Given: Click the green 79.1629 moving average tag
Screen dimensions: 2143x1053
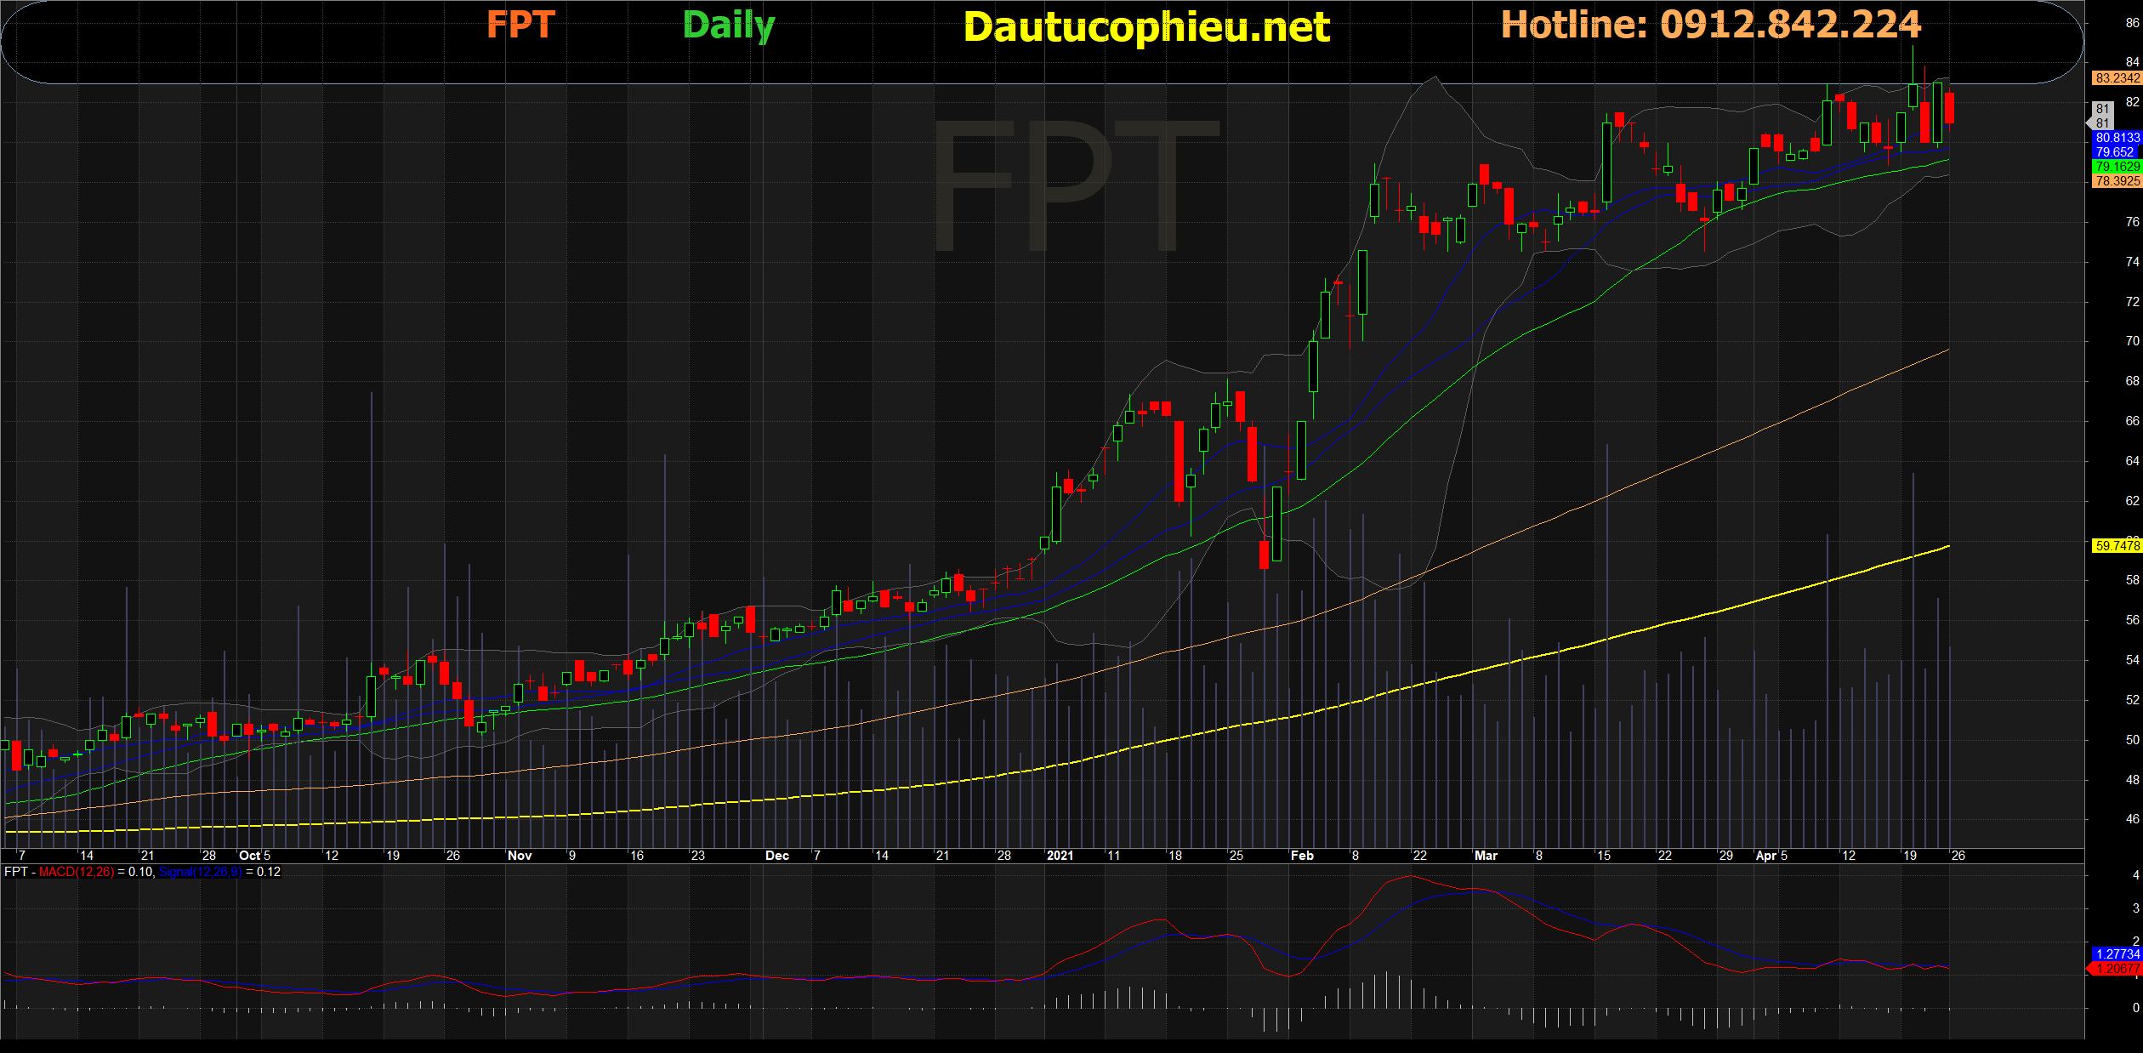Looking at the screenshot, I should (2117, 167).
